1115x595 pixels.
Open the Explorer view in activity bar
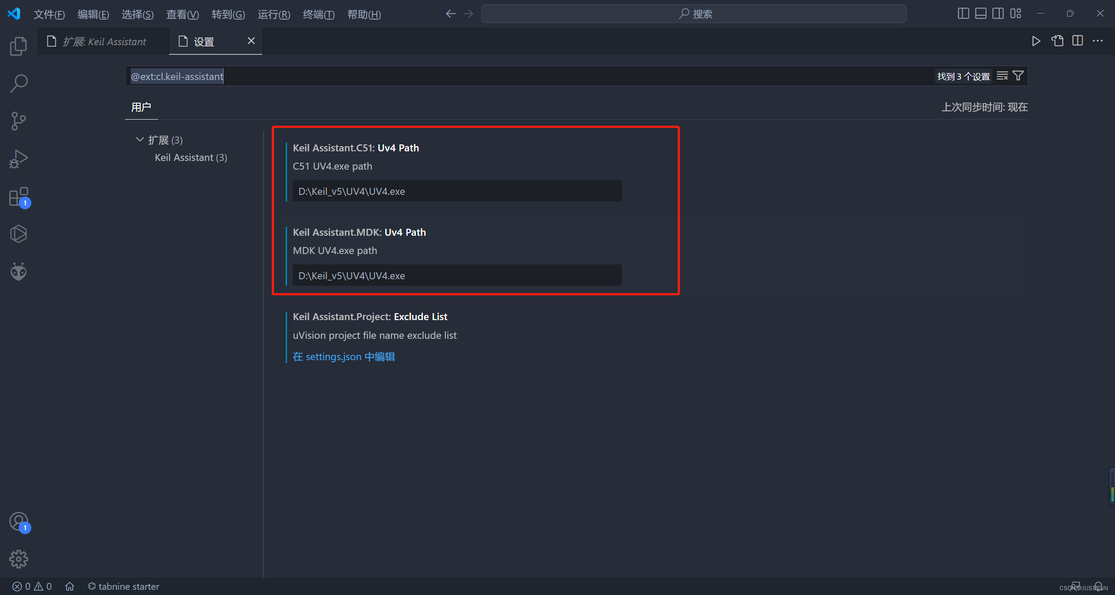tap(18, 46)
